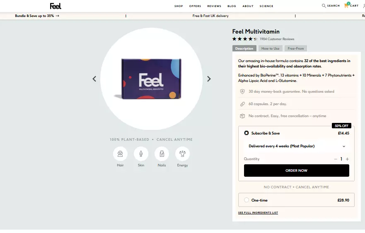The width and height of the screenshot is (365, 233).
Task: Open See Full Ingredients List link
Action: 258,213
